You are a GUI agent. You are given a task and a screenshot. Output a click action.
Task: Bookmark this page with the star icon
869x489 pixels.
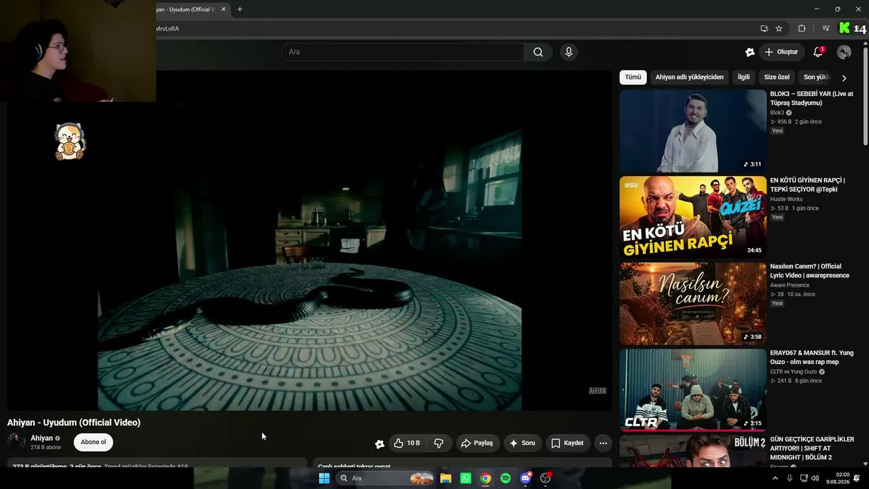[779, 29]
